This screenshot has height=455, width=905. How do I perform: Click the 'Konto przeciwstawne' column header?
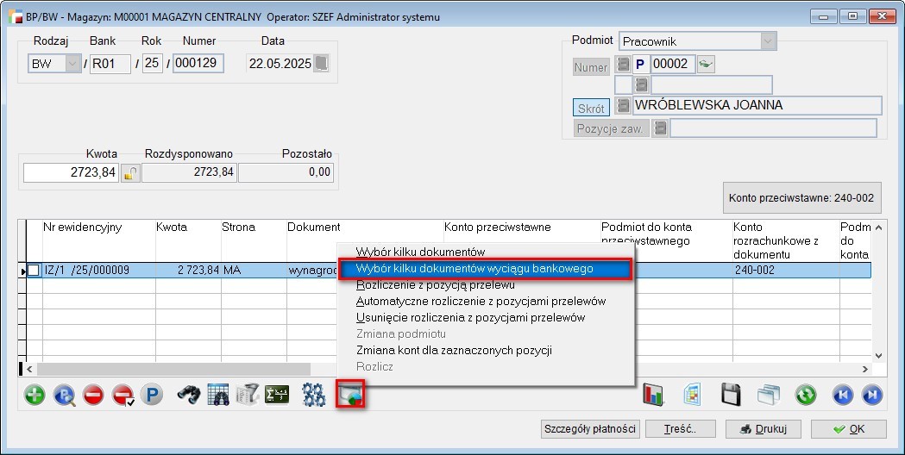pyautogui.click(x=521, y=241)
